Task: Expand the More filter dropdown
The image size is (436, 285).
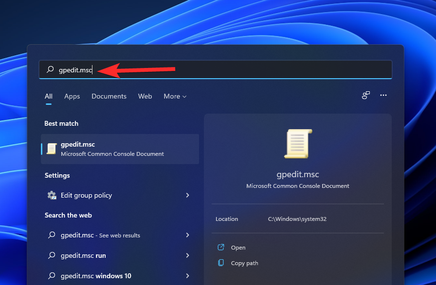Action: 175,96
